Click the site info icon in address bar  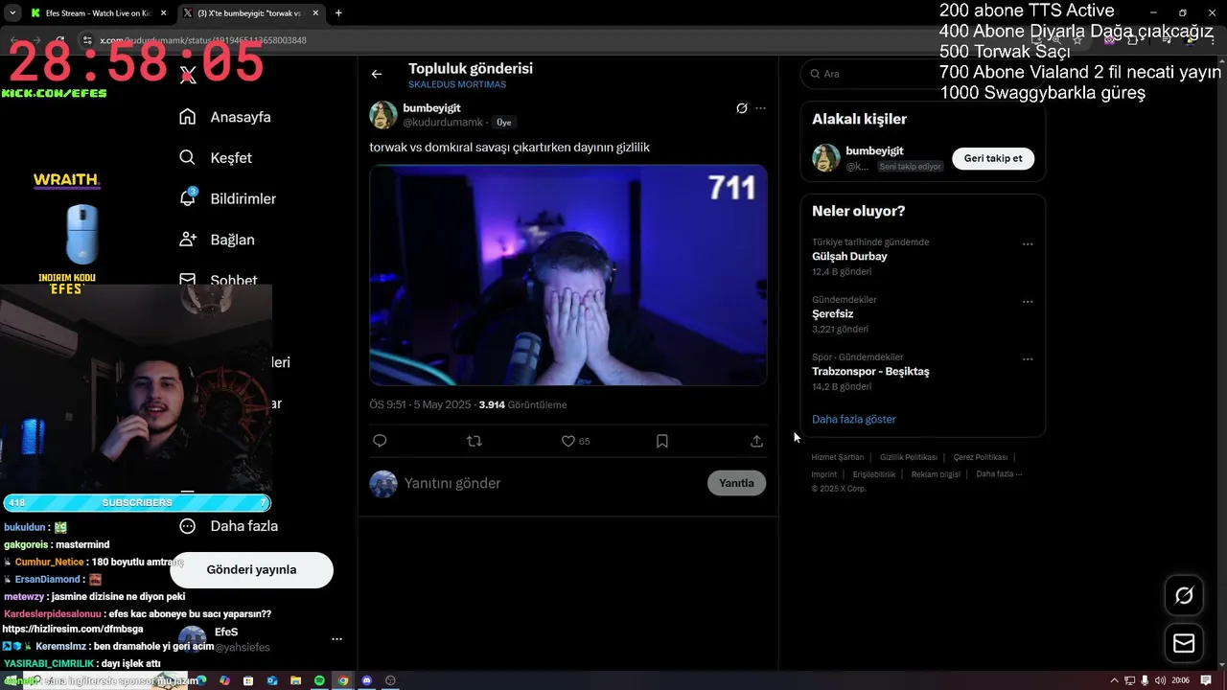(x=87, y=40)
